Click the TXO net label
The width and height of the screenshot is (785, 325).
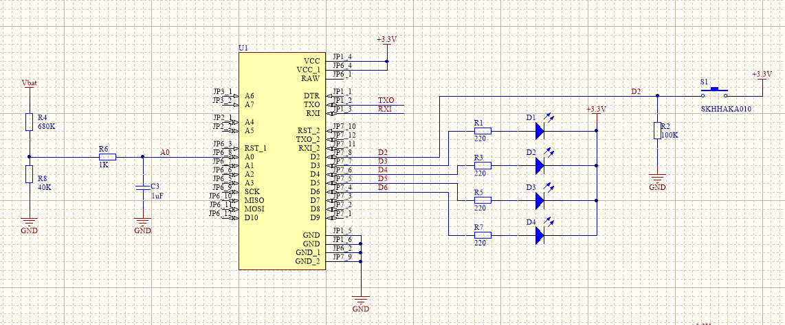point(386,100)
